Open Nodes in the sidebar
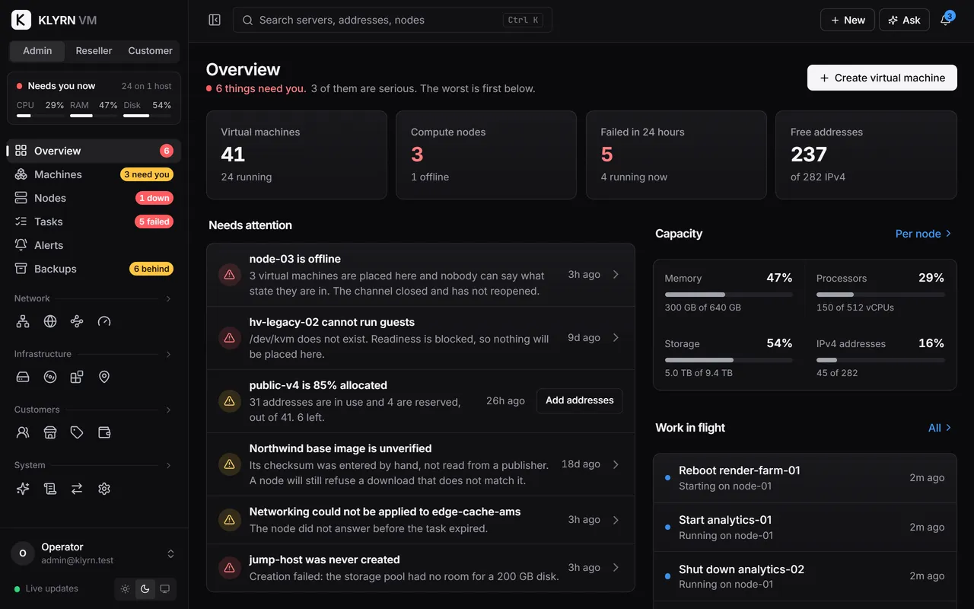 [94, 198]
